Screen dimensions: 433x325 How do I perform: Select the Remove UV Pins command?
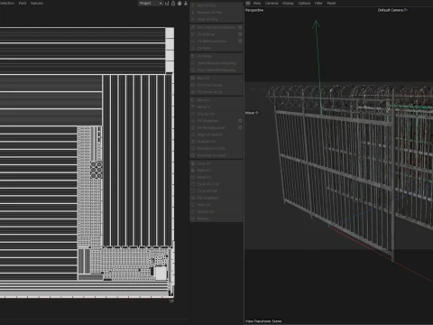tap(209, 13)
